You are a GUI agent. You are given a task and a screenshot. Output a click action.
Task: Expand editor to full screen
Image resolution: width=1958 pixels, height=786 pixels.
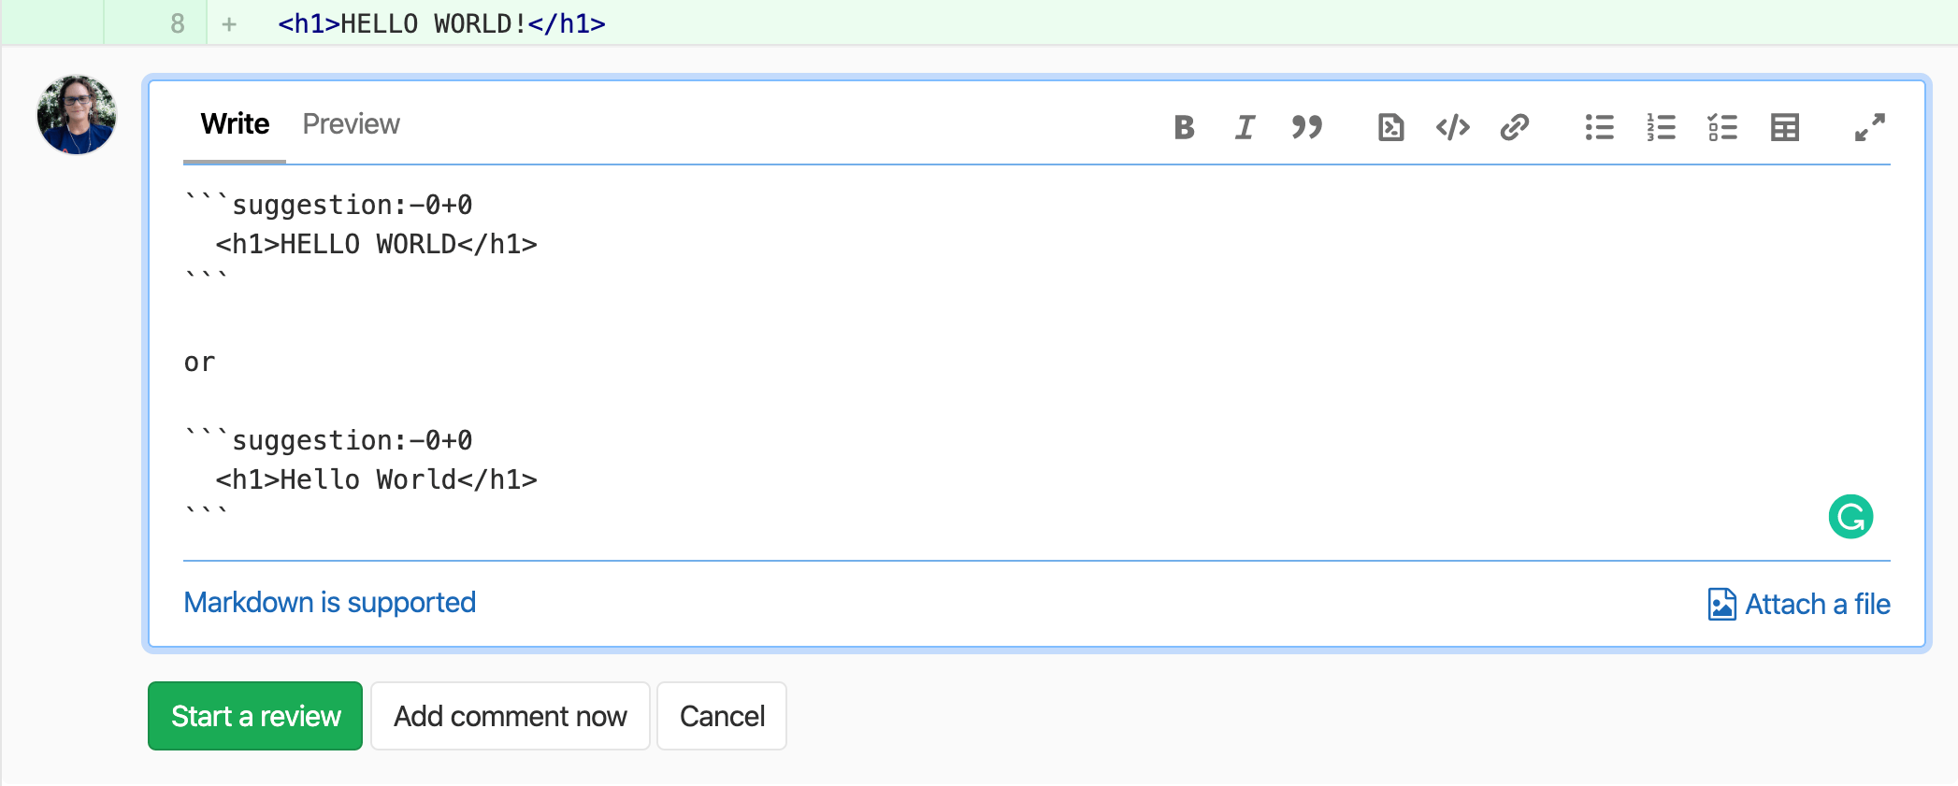(x=1867, y=128)
